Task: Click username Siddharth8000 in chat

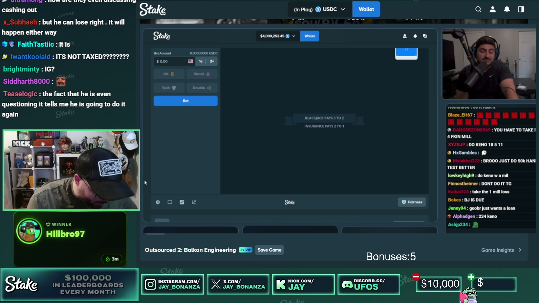Action: 26,81
